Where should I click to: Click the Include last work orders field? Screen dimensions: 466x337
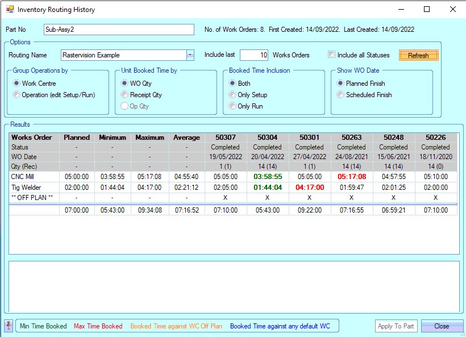click(x=254, y=55)
